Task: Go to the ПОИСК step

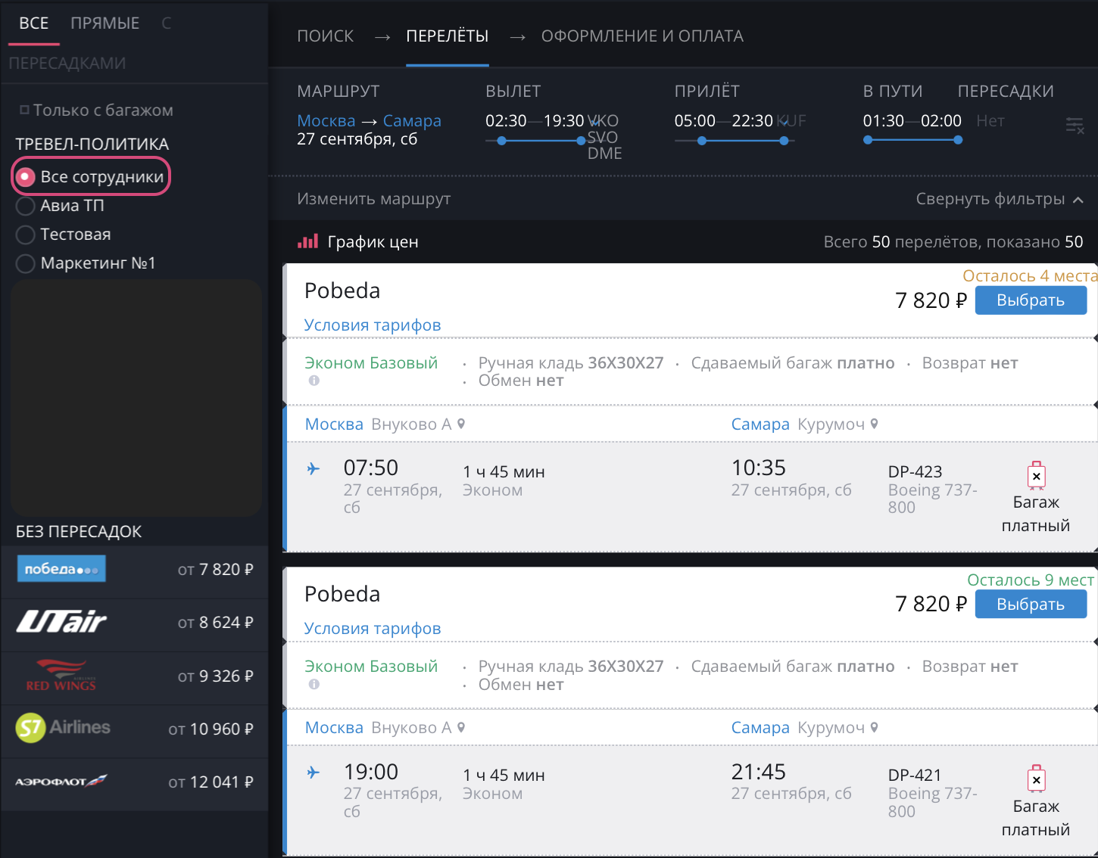Action: (x=325, y=36)
